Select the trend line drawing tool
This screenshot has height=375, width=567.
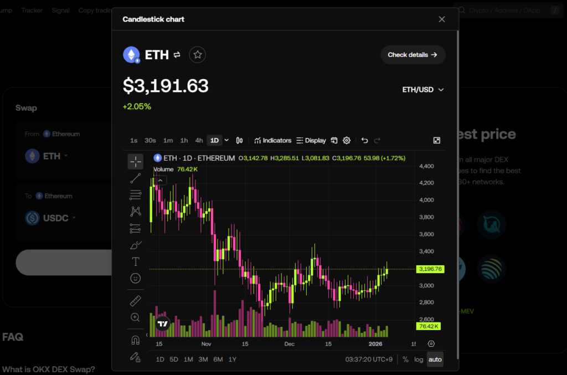pyautogui.click(x=136, y=178)
